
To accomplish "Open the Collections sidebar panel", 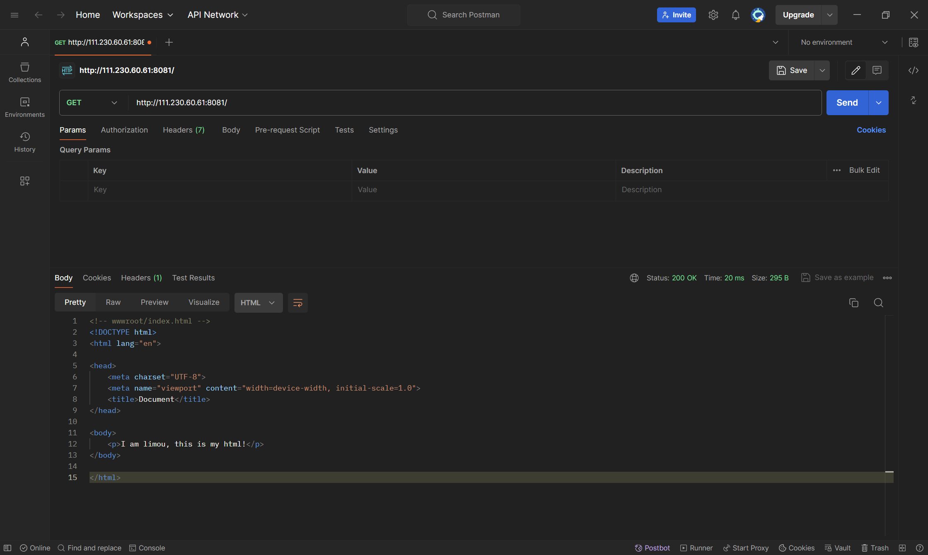I will (25, 72).
